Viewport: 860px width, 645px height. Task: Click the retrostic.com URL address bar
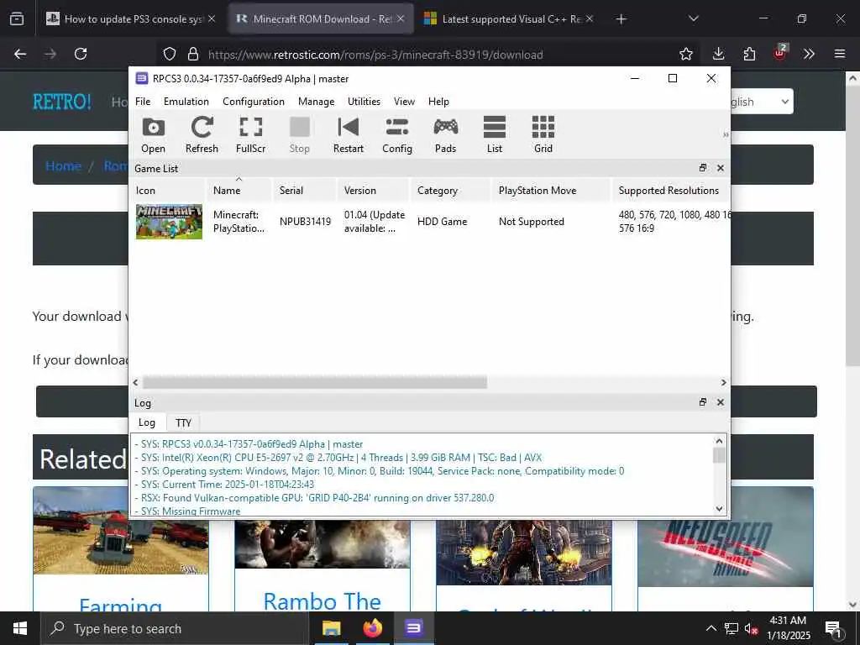(375, 55)
